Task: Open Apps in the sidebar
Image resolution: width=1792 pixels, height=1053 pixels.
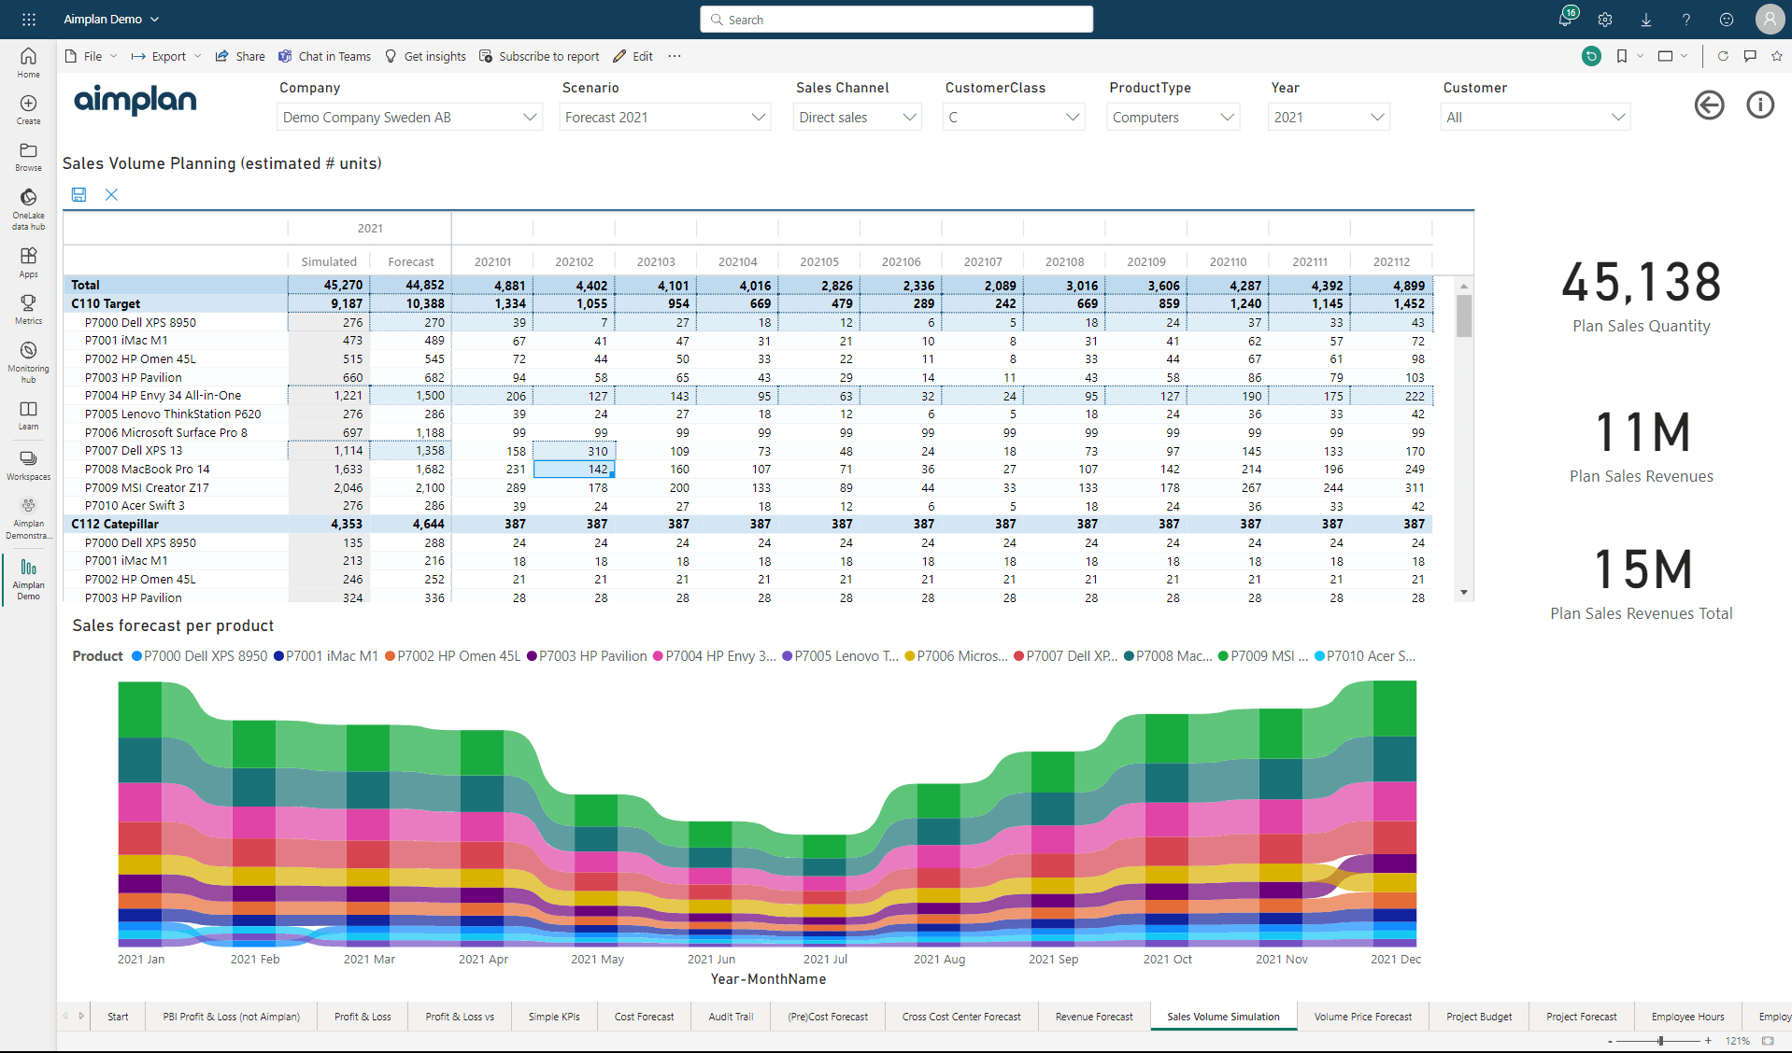Action: [28, 262]
